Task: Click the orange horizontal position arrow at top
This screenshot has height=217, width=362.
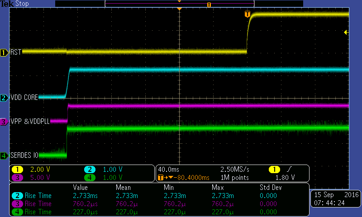Action: (x=180, y=9)
